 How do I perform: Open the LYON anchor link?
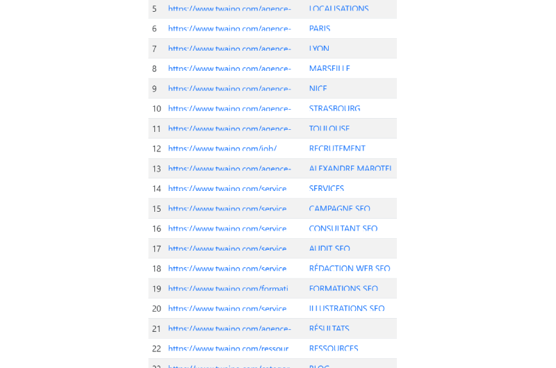coord(319,49)
